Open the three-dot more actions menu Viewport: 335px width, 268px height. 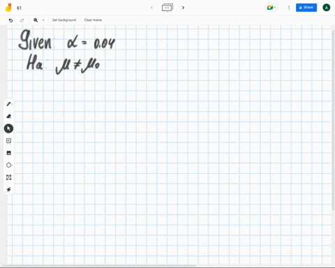289,8
